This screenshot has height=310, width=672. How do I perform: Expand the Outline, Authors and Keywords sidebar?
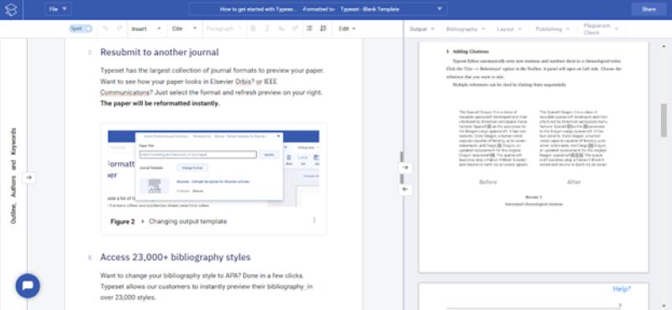29,177
